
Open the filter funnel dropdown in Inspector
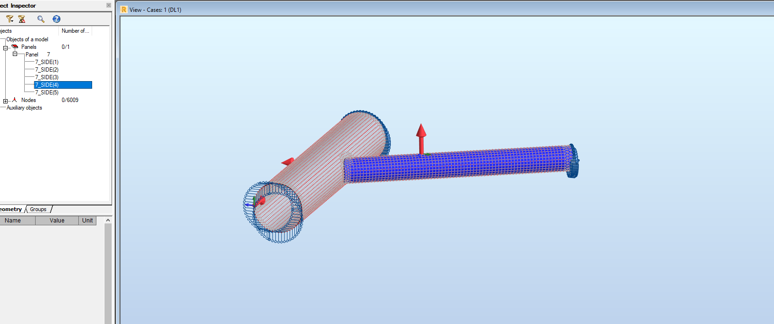(9, 19)
